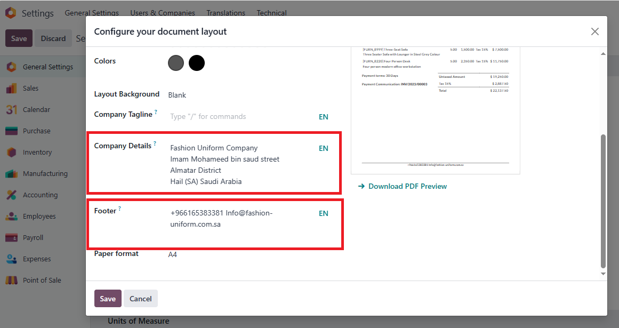Download the PDF Preview
The height and width of the screenshot is (328, 619).
[407, 186]
